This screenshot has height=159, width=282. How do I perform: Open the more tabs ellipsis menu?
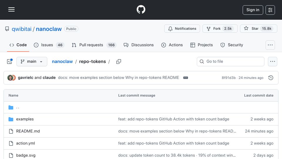tap(270, 45)
